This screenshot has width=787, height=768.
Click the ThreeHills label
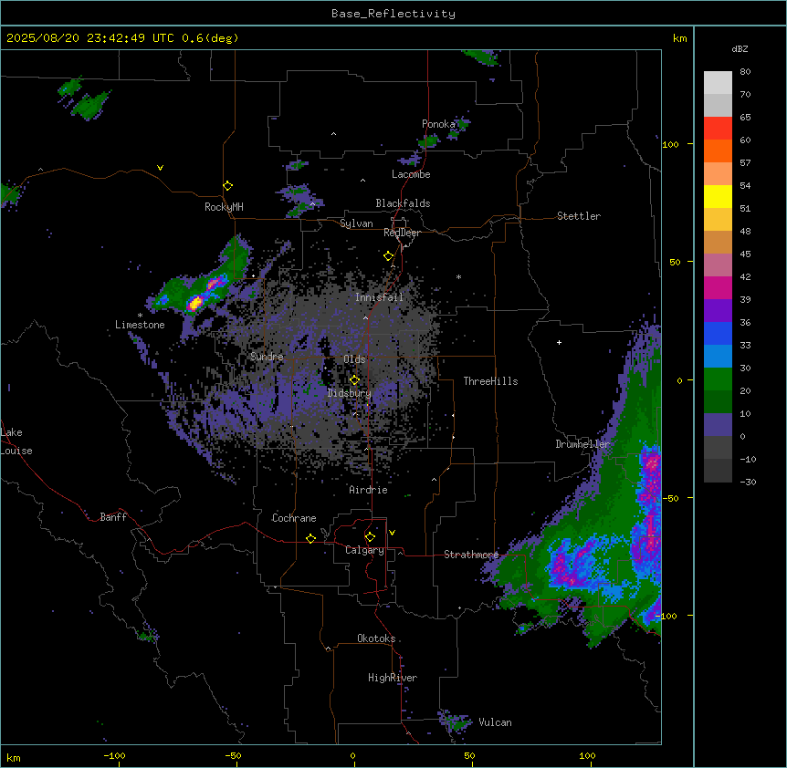click(x=490, y=381)
